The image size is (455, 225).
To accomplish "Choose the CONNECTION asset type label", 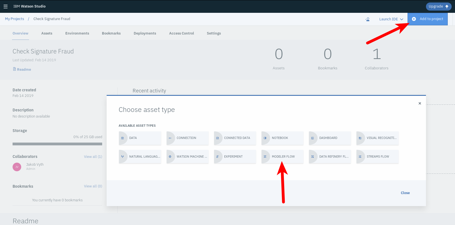I will (186, 138).
